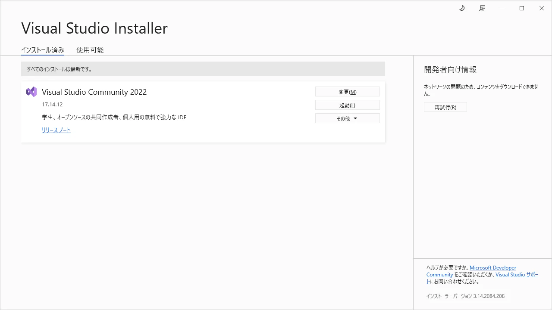Maximize the Installer window
Image resolution: width=552 pixels, height=310 pixels.
(522, 8)
